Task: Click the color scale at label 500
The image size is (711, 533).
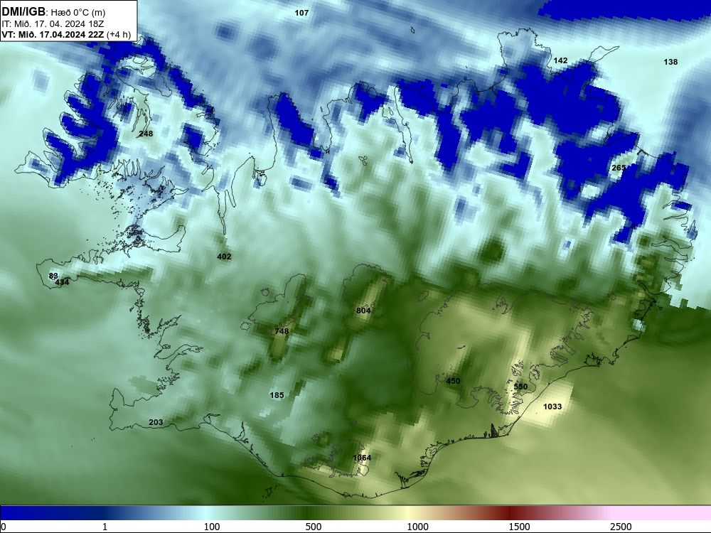Action: (x=313, y=527)
